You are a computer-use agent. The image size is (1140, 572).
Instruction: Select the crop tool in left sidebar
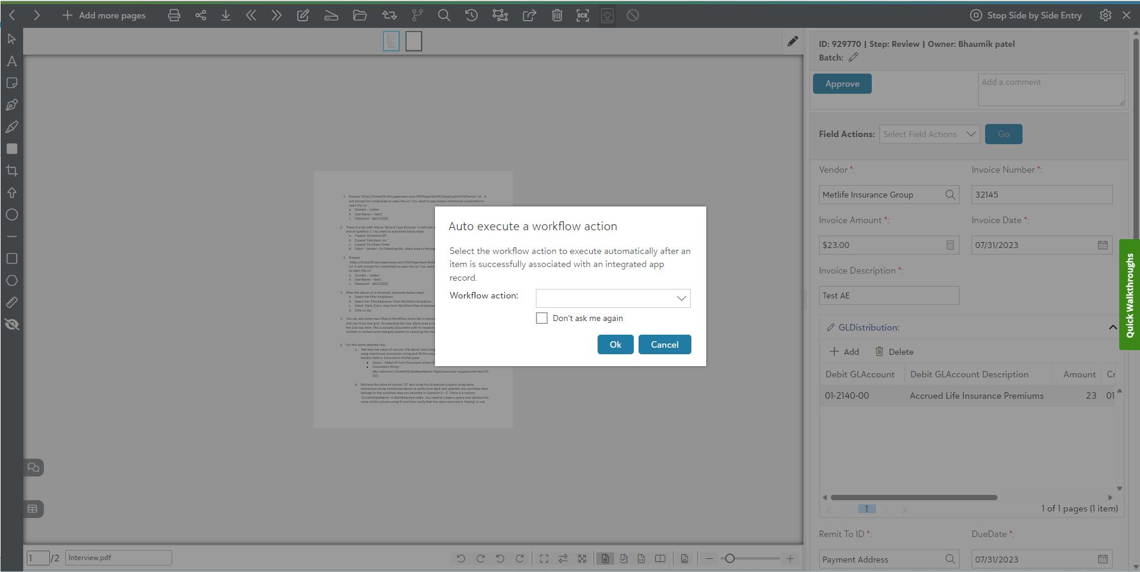click(12, 171)
